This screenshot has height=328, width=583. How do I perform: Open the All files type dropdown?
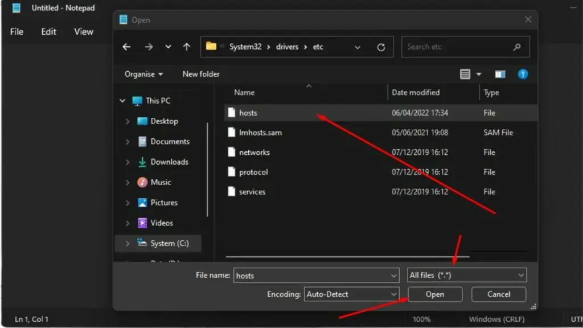point(467,276)
